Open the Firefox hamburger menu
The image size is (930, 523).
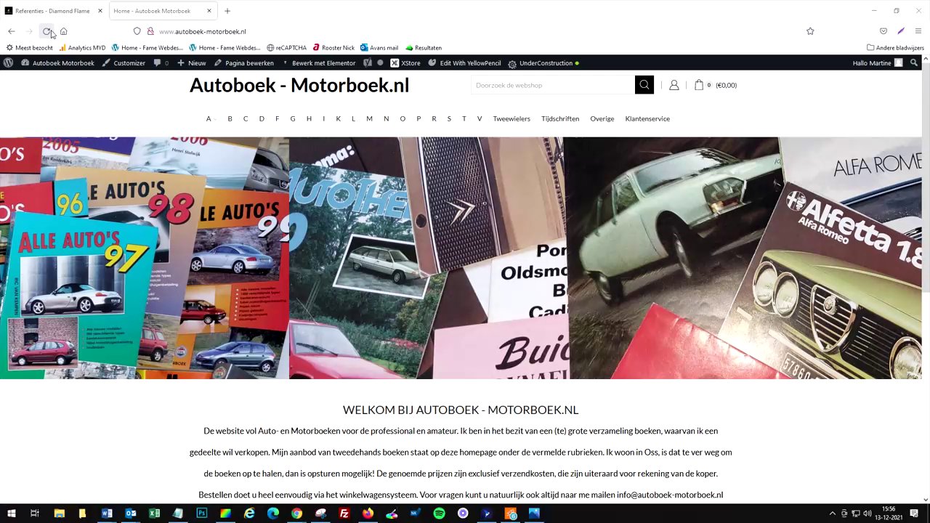918,31
